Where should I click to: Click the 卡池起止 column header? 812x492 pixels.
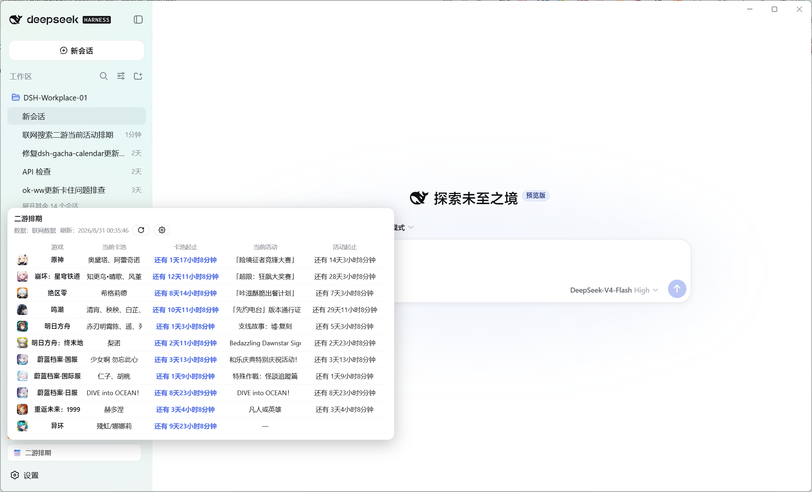coord(185,247)
